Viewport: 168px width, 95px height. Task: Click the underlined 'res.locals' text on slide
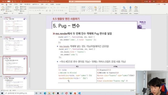64,46
